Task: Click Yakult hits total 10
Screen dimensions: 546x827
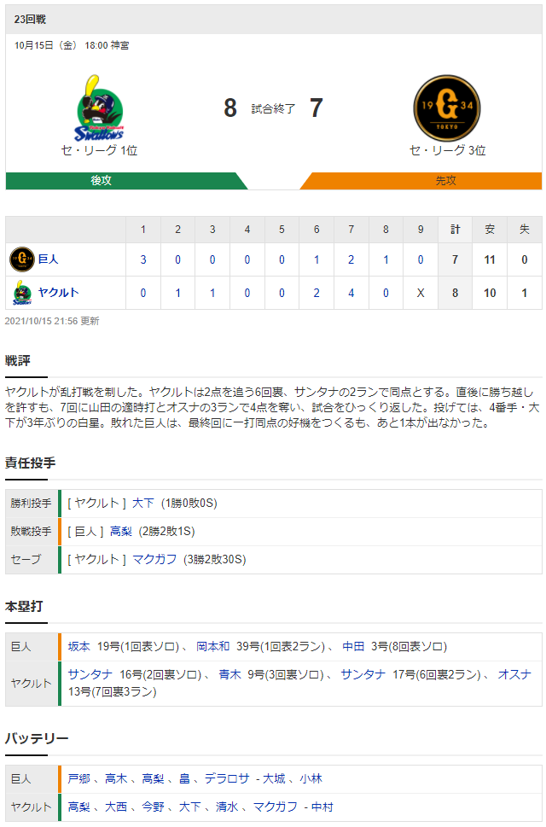Action: point(490,293)
